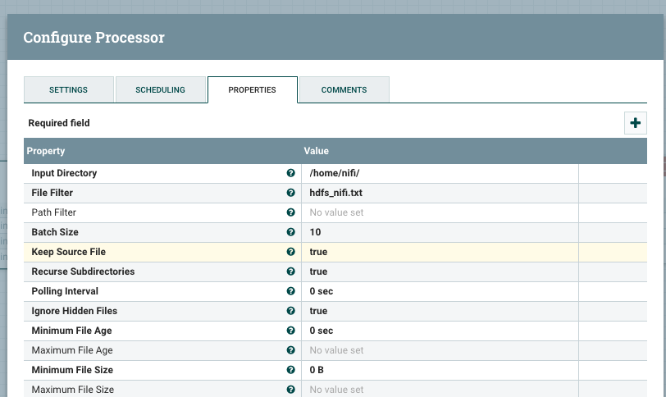Show help tooltip icon for Path Filter

click(290, 212)
